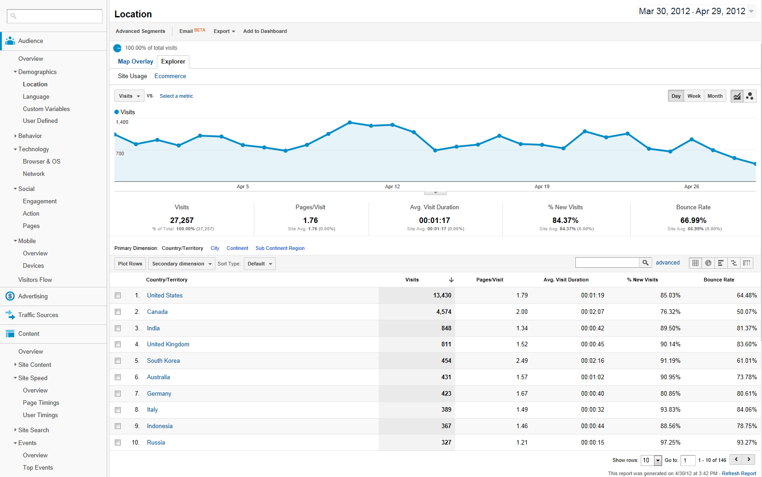The image size is (762, 477).
Task: Click Select a metric link
Action: [176, 96]
